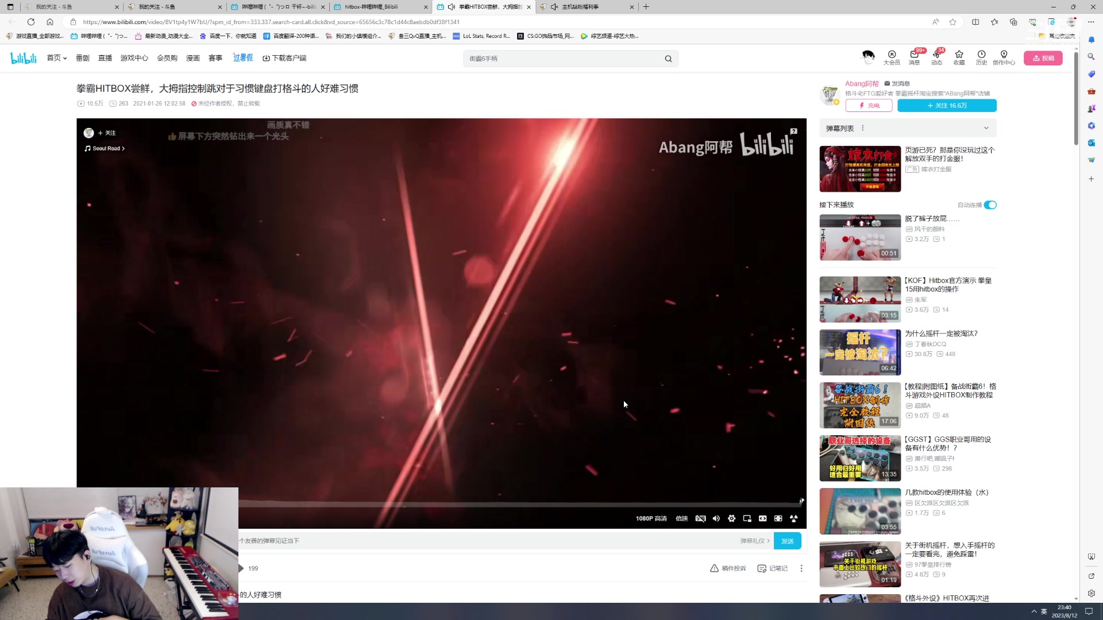The height and width of the screenshot is (620, 1103).
Task: Switch to widescreen player mode
Action: click(762, 518)
